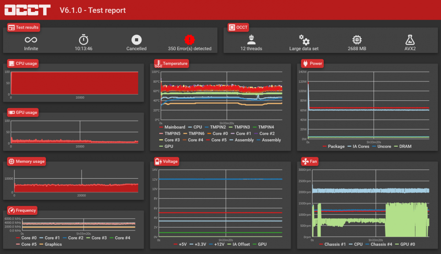Click the OCCT panel badge icon

[x=232, y=27]
